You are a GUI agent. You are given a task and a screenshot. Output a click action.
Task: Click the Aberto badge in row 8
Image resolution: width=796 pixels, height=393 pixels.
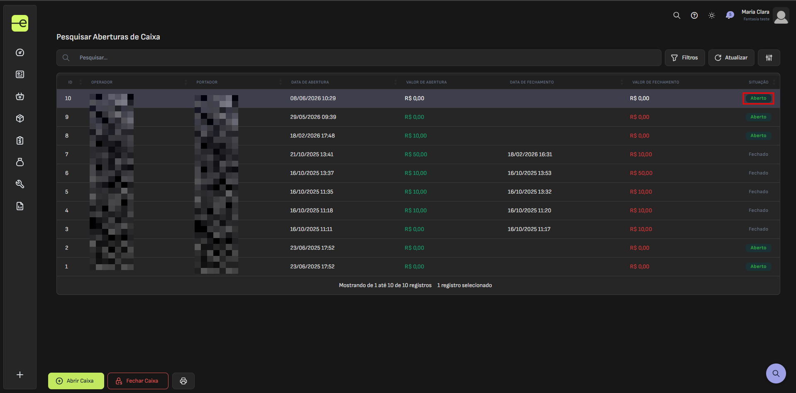point(758,136)
